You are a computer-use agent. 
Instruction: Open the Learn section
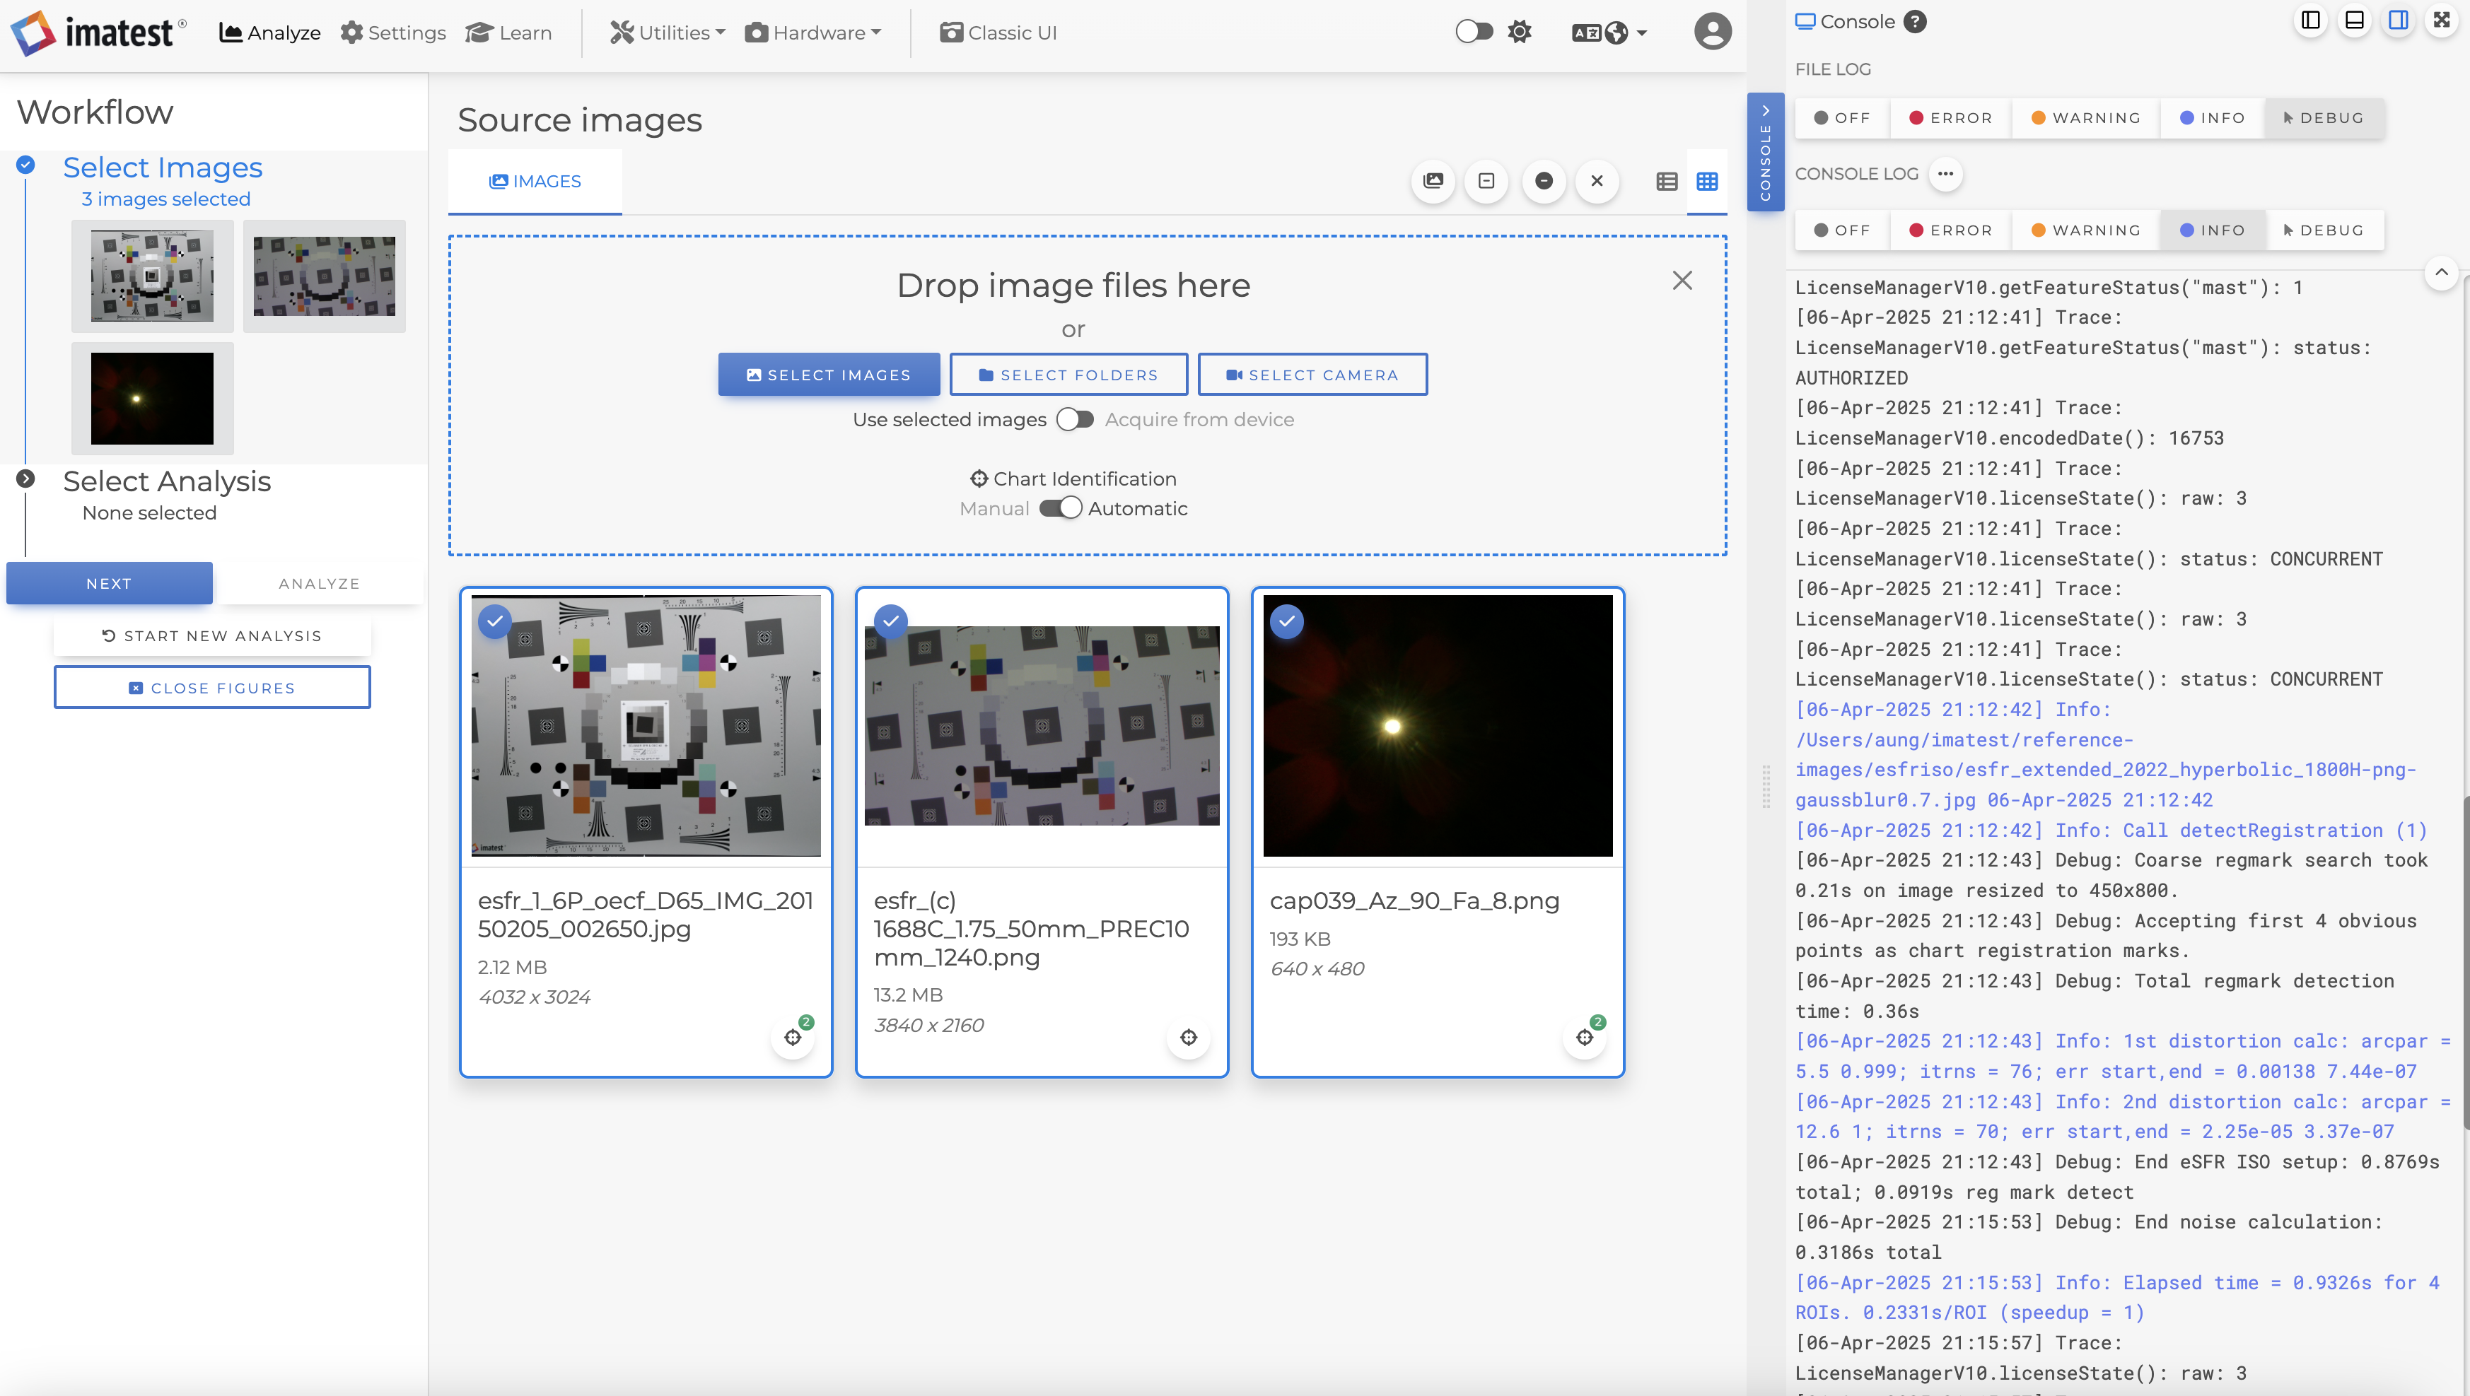pos(508,33)
